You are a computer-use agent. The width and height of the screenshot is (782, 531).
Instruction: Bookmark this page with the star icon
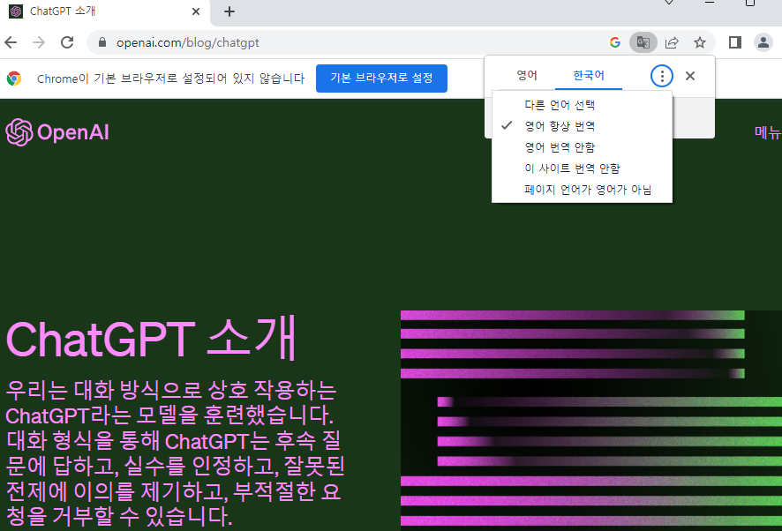[x=700, y=41]
